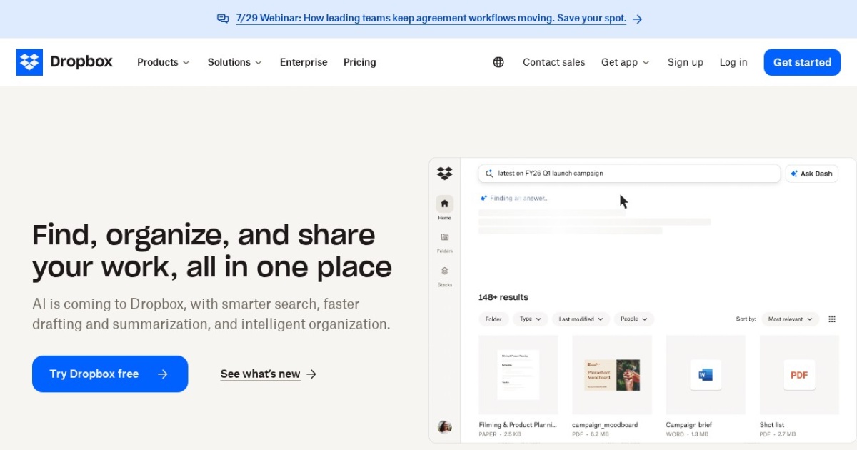Go to Contact sales
857x450 pixels.
coord(553,62)
